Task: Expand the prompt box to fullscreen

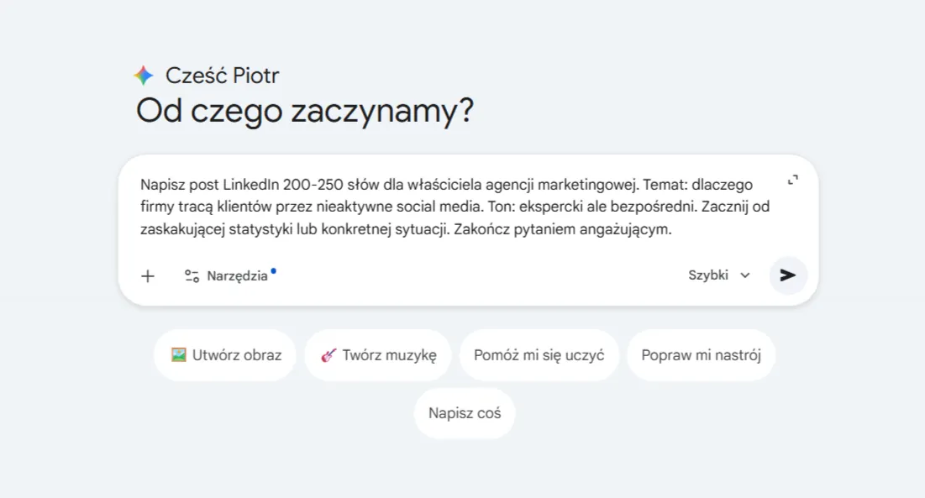Action: 792,180
